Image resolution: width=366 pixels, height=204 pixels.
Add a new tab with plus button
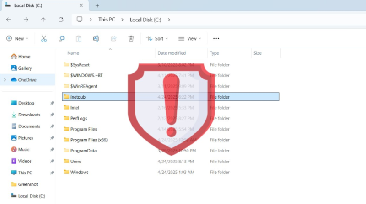pos(97,5)
